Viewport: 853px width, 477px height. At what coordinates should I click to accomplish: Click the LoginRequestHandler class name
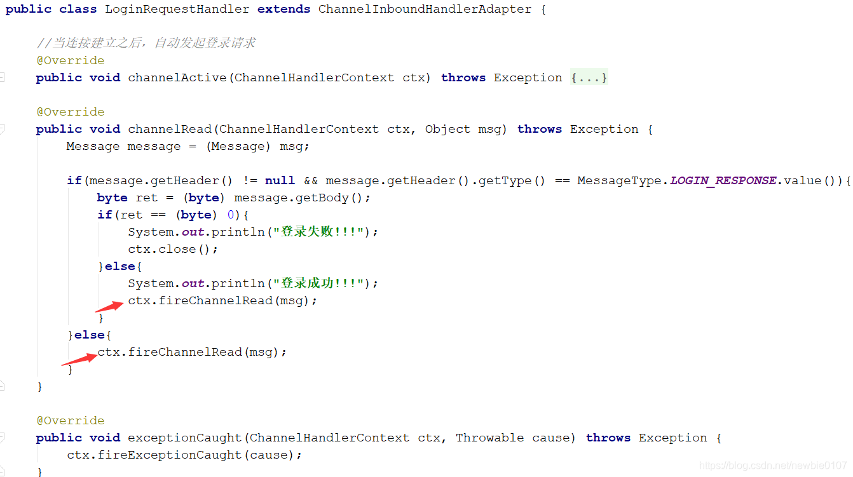pyautogui.click(x=177, y=9)
